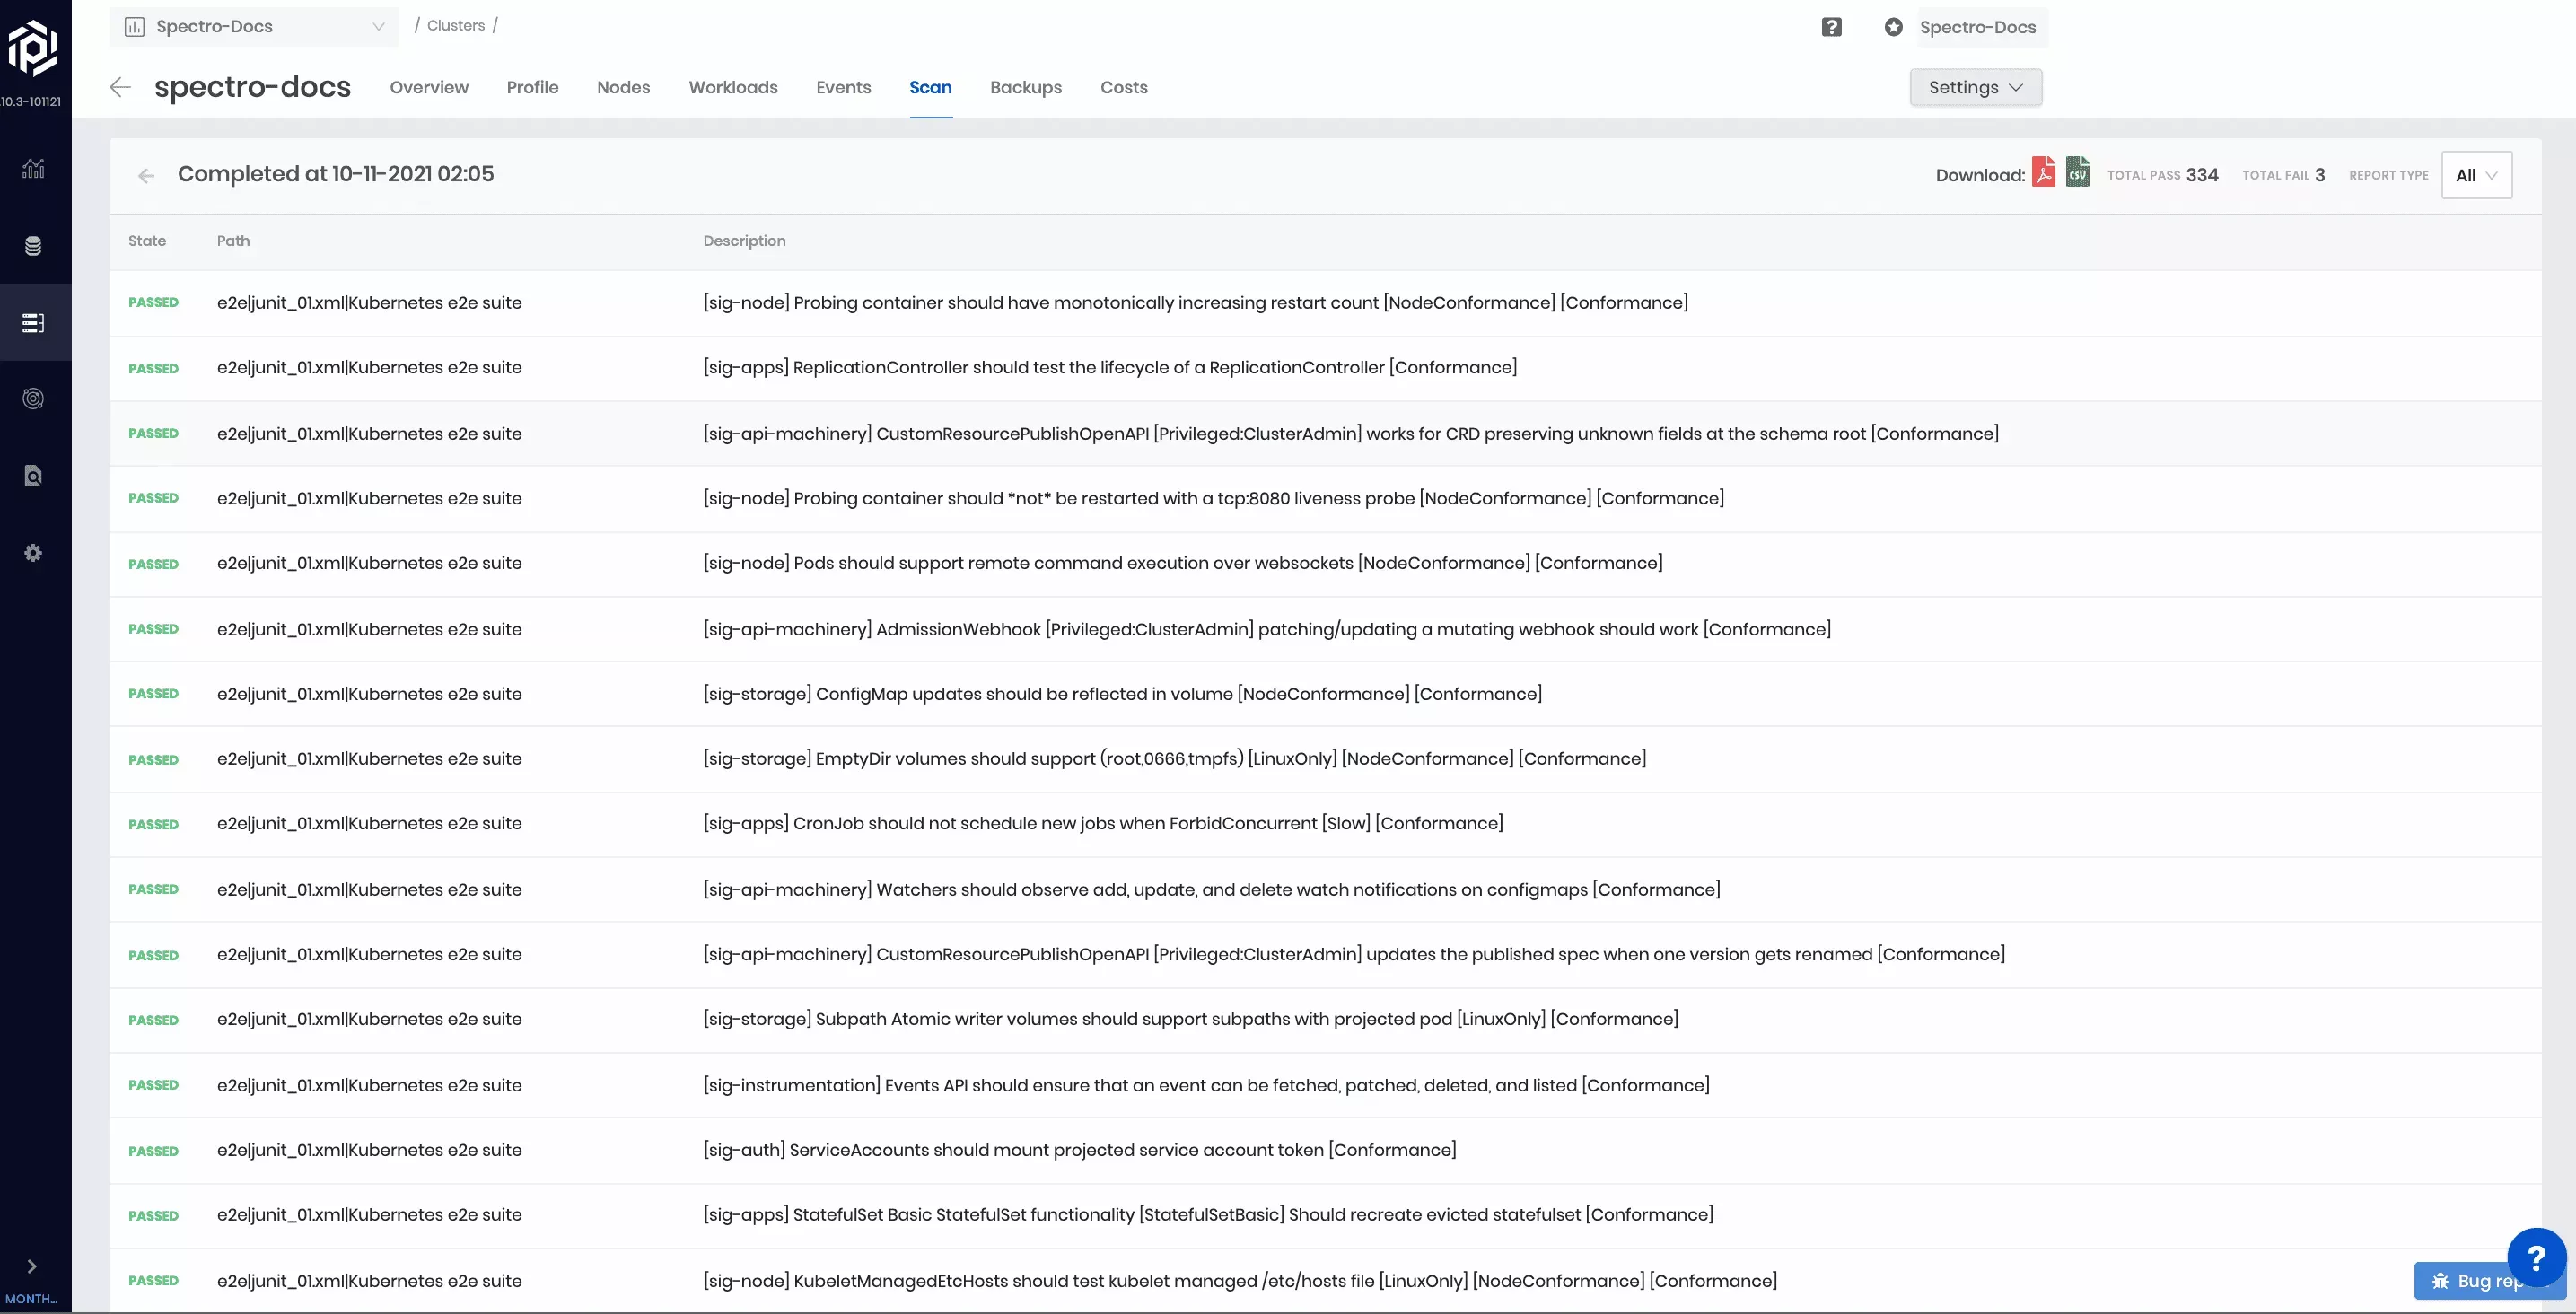Viewport: 2576px width, 1314px height.
Task: Expand the sidebar with the chevron arrow
Action: coord(32,1266)
